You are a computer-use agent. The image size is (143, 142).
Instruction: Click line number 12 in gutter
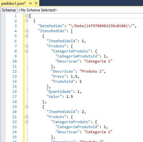click(14, 71)
